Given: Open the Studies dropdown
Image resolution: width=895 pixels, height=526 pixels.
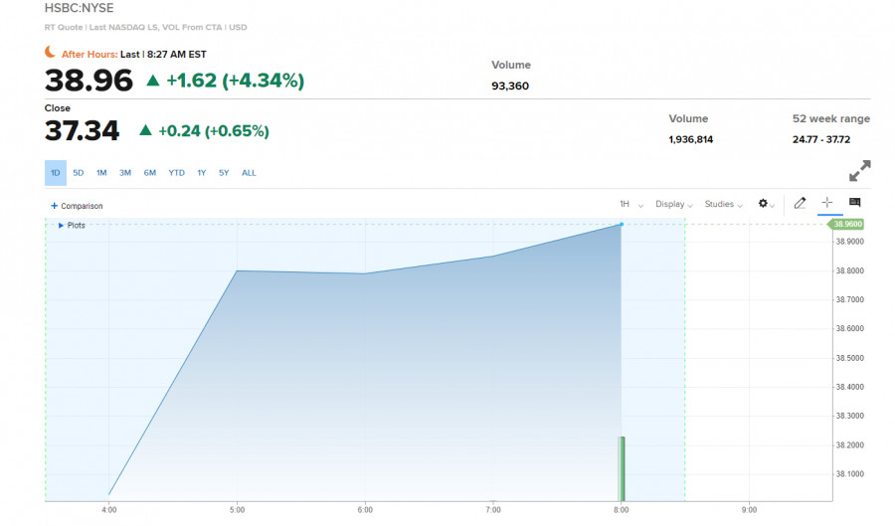Looking at the screenshot, I should click(723, 204).
